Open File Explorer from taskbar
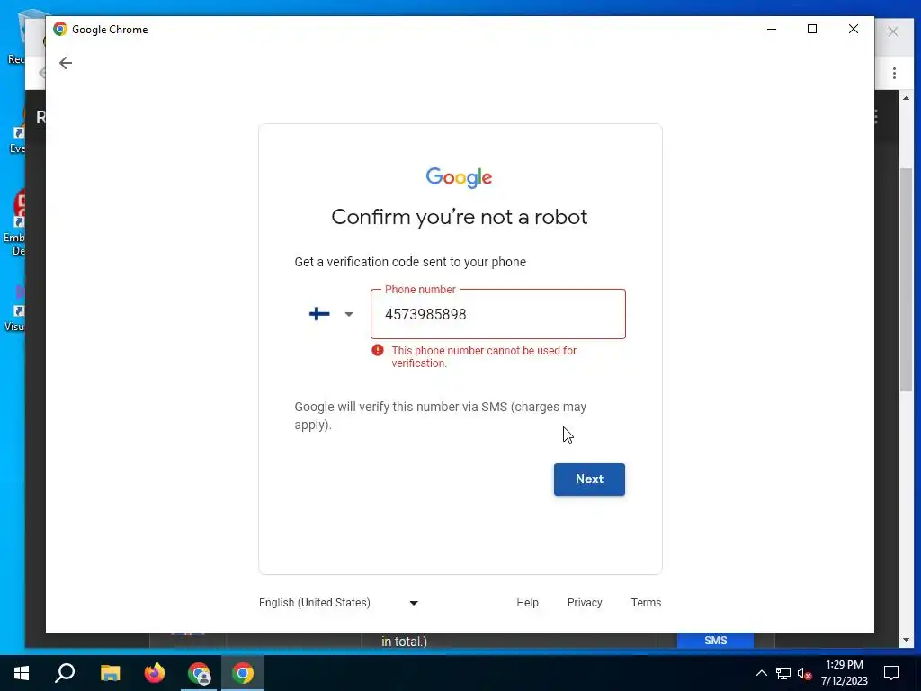The width and height of the screenshot is (921, 691). coord(110,673)
